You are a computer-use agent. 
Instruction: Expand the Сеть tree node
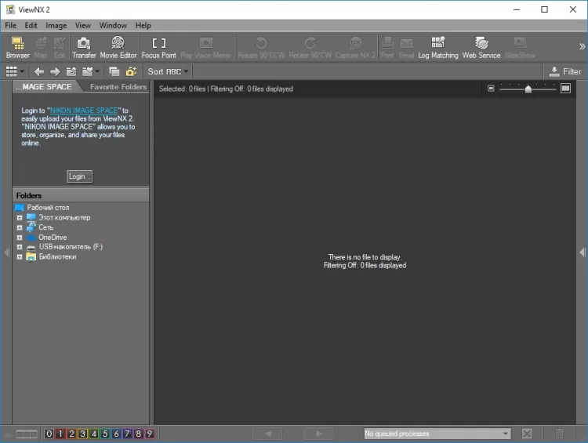[20, 227]
